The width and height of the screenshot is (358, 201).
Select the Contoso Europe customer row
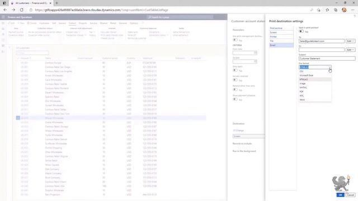(111, 63)
